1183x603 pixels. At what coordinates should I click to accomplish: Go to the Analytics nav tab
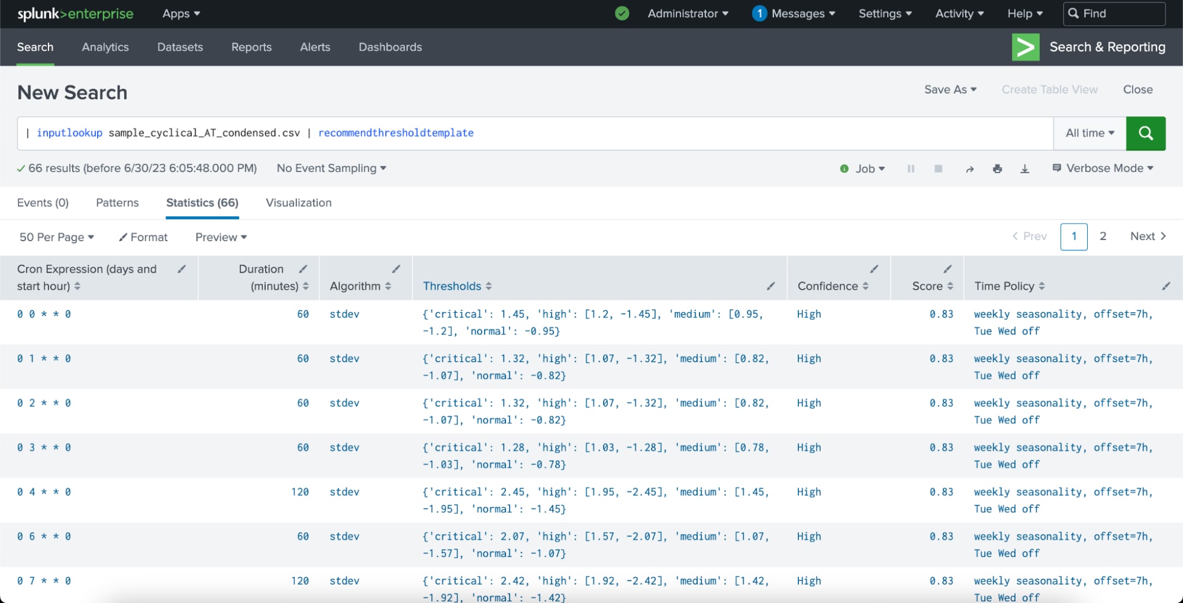tap(105, 47)
